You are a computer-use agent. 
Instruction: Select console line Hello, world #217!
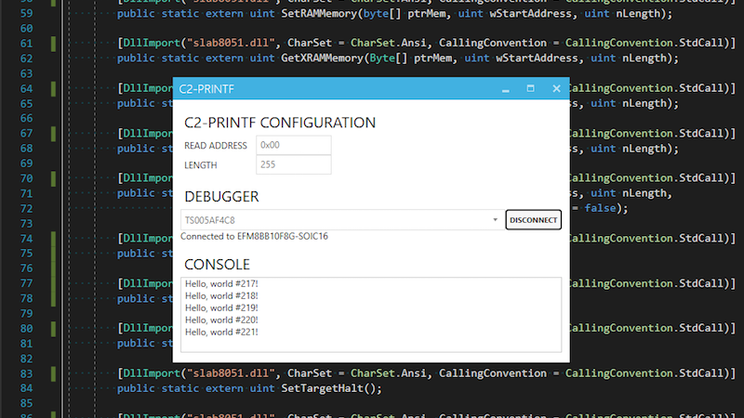(221, 283)
